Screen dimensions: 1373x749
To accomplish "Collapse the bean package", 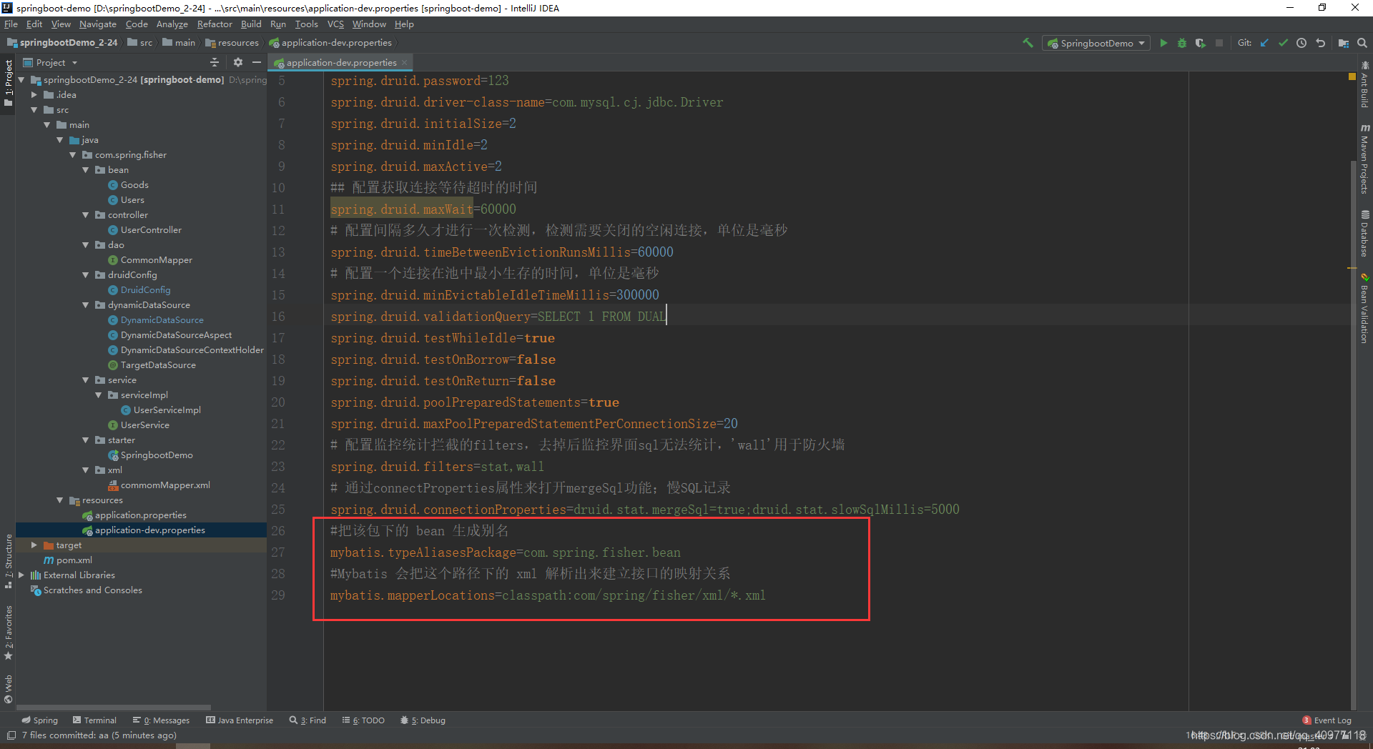I will click(86, 170).
